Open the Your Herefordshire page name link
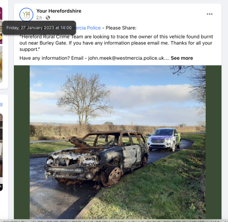This screenshot has height=222, width=228. 59,11
